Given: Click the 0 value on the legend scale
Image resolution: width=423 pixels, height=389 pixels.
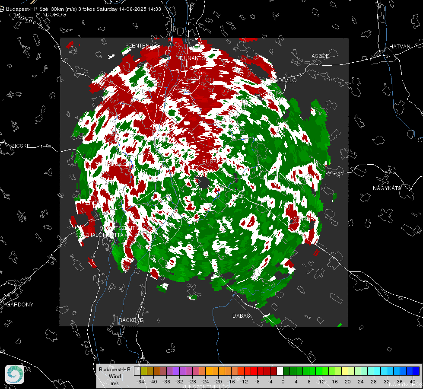Looking at the screenshot, I should 283,382.
